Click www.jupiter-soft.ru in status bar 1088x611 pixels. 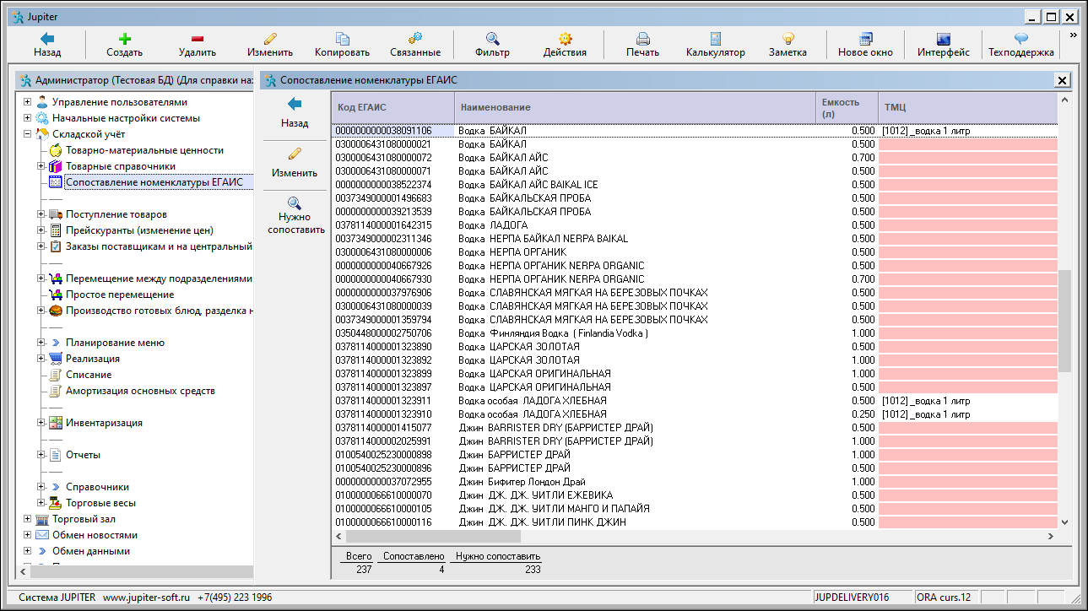(146, 597)
